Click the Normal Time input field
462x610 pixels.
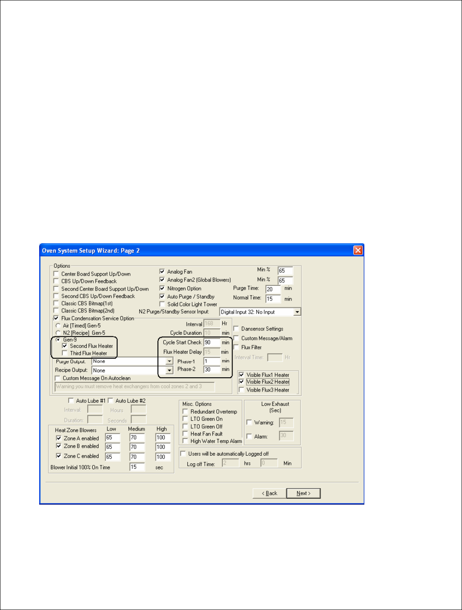273,299
